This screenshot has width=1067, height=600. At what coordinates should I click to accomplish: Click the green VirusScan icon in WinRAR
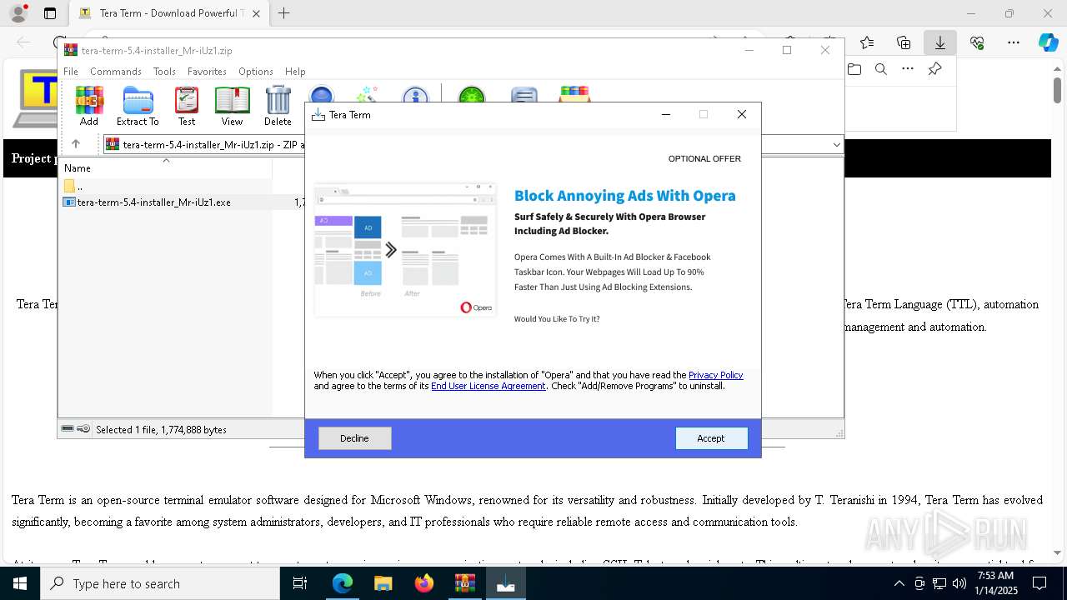pos(472,94)
